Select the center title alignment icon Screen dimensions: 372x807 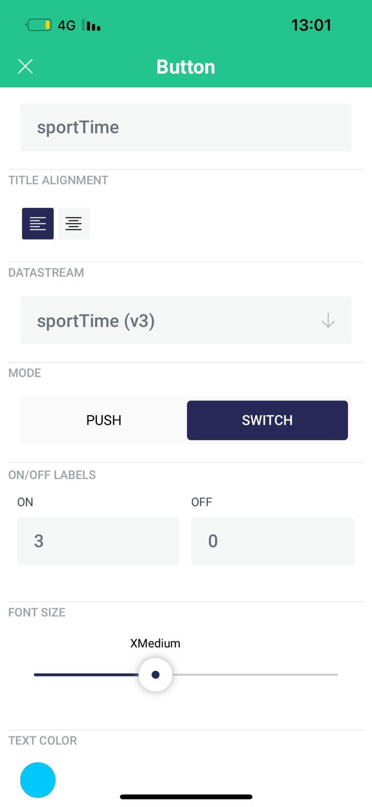coord(73,223)
